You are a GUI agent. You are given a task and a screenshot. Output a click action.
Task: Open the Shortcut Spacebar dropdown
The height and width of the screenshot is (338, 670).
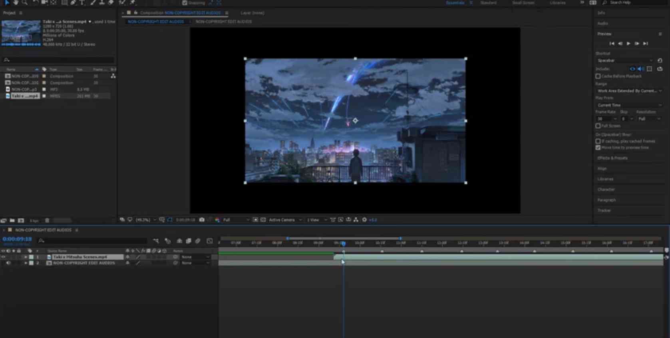pyautogui.click(x=625, y=60)
